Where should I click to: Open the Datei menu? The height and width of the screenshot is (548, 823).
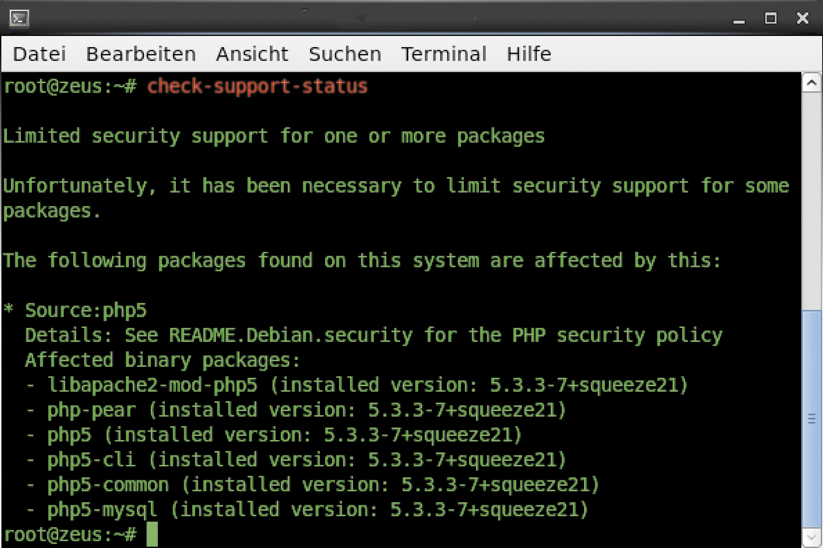click(x=39, y=54)
